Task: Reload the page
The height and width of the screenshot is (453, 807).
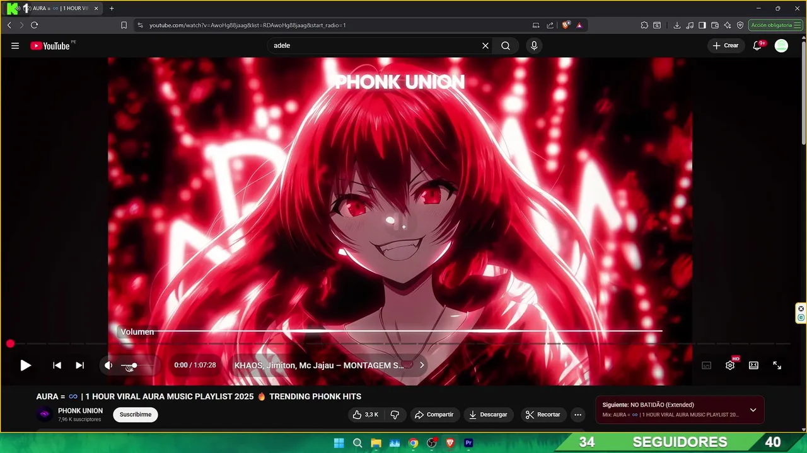Action: (x=34, y=25)
